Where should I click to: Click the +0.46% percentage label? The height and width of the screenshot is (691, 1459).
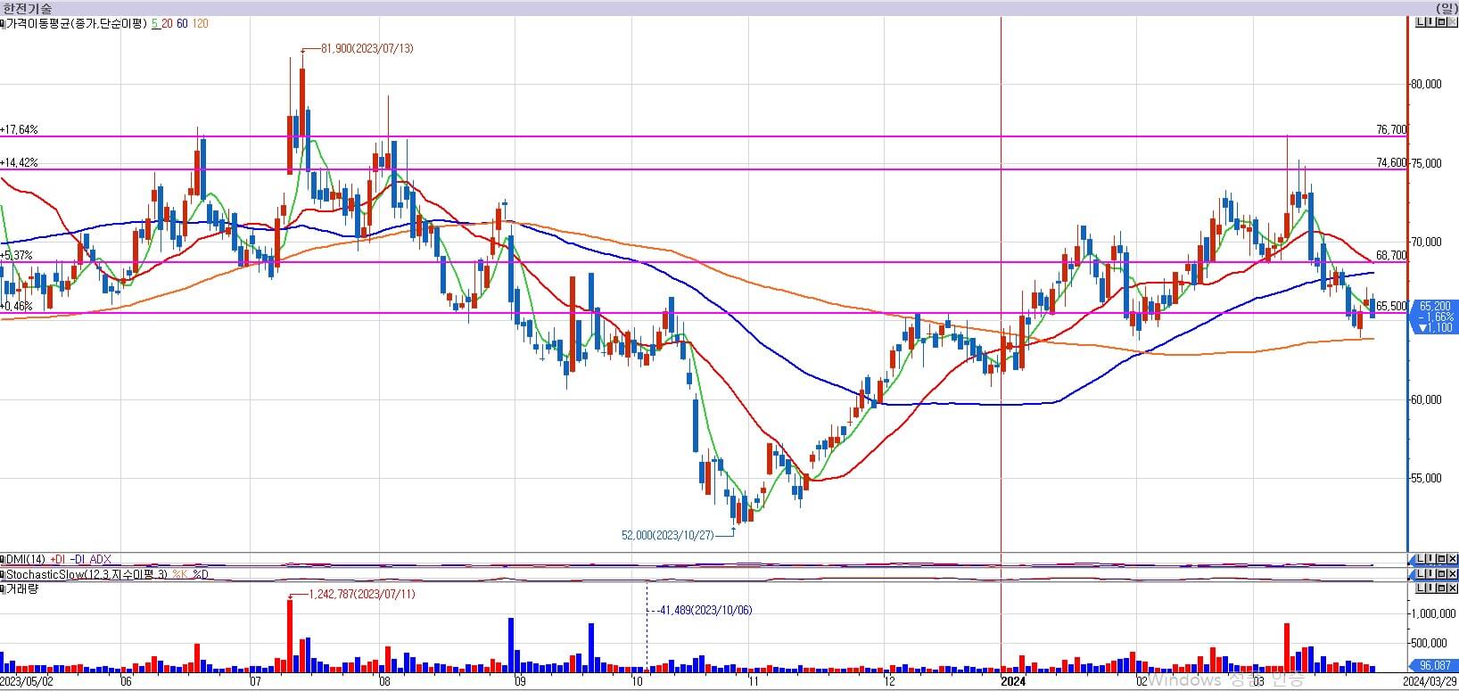(17, 306)
